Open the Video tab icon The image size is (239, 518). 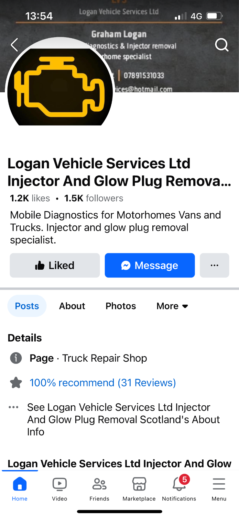click(60, 484)
